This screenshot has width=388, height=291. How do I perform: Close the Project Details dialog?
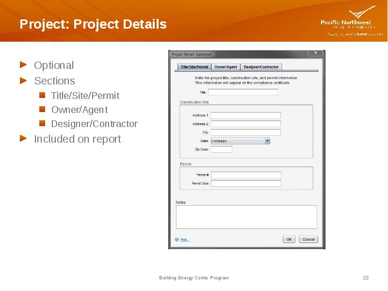(x=316, y=53)
